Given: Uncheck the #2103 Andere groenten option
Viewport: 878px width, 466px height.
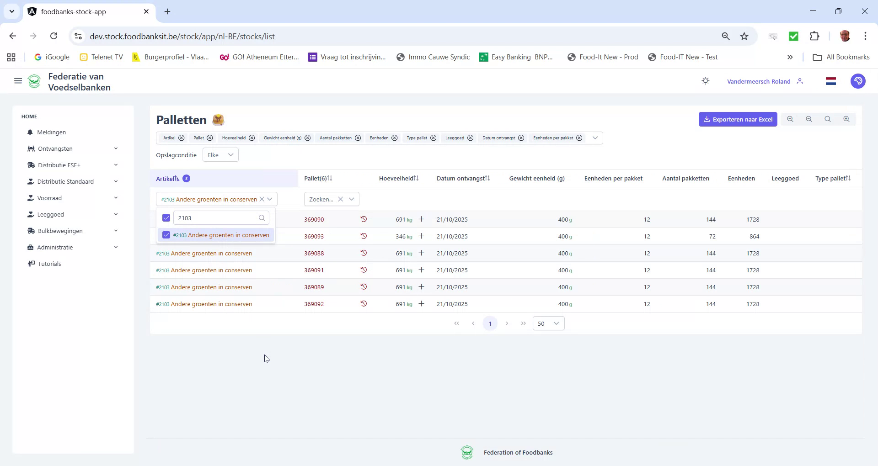Looking at the screenshot, I should [x=166, y=235].
